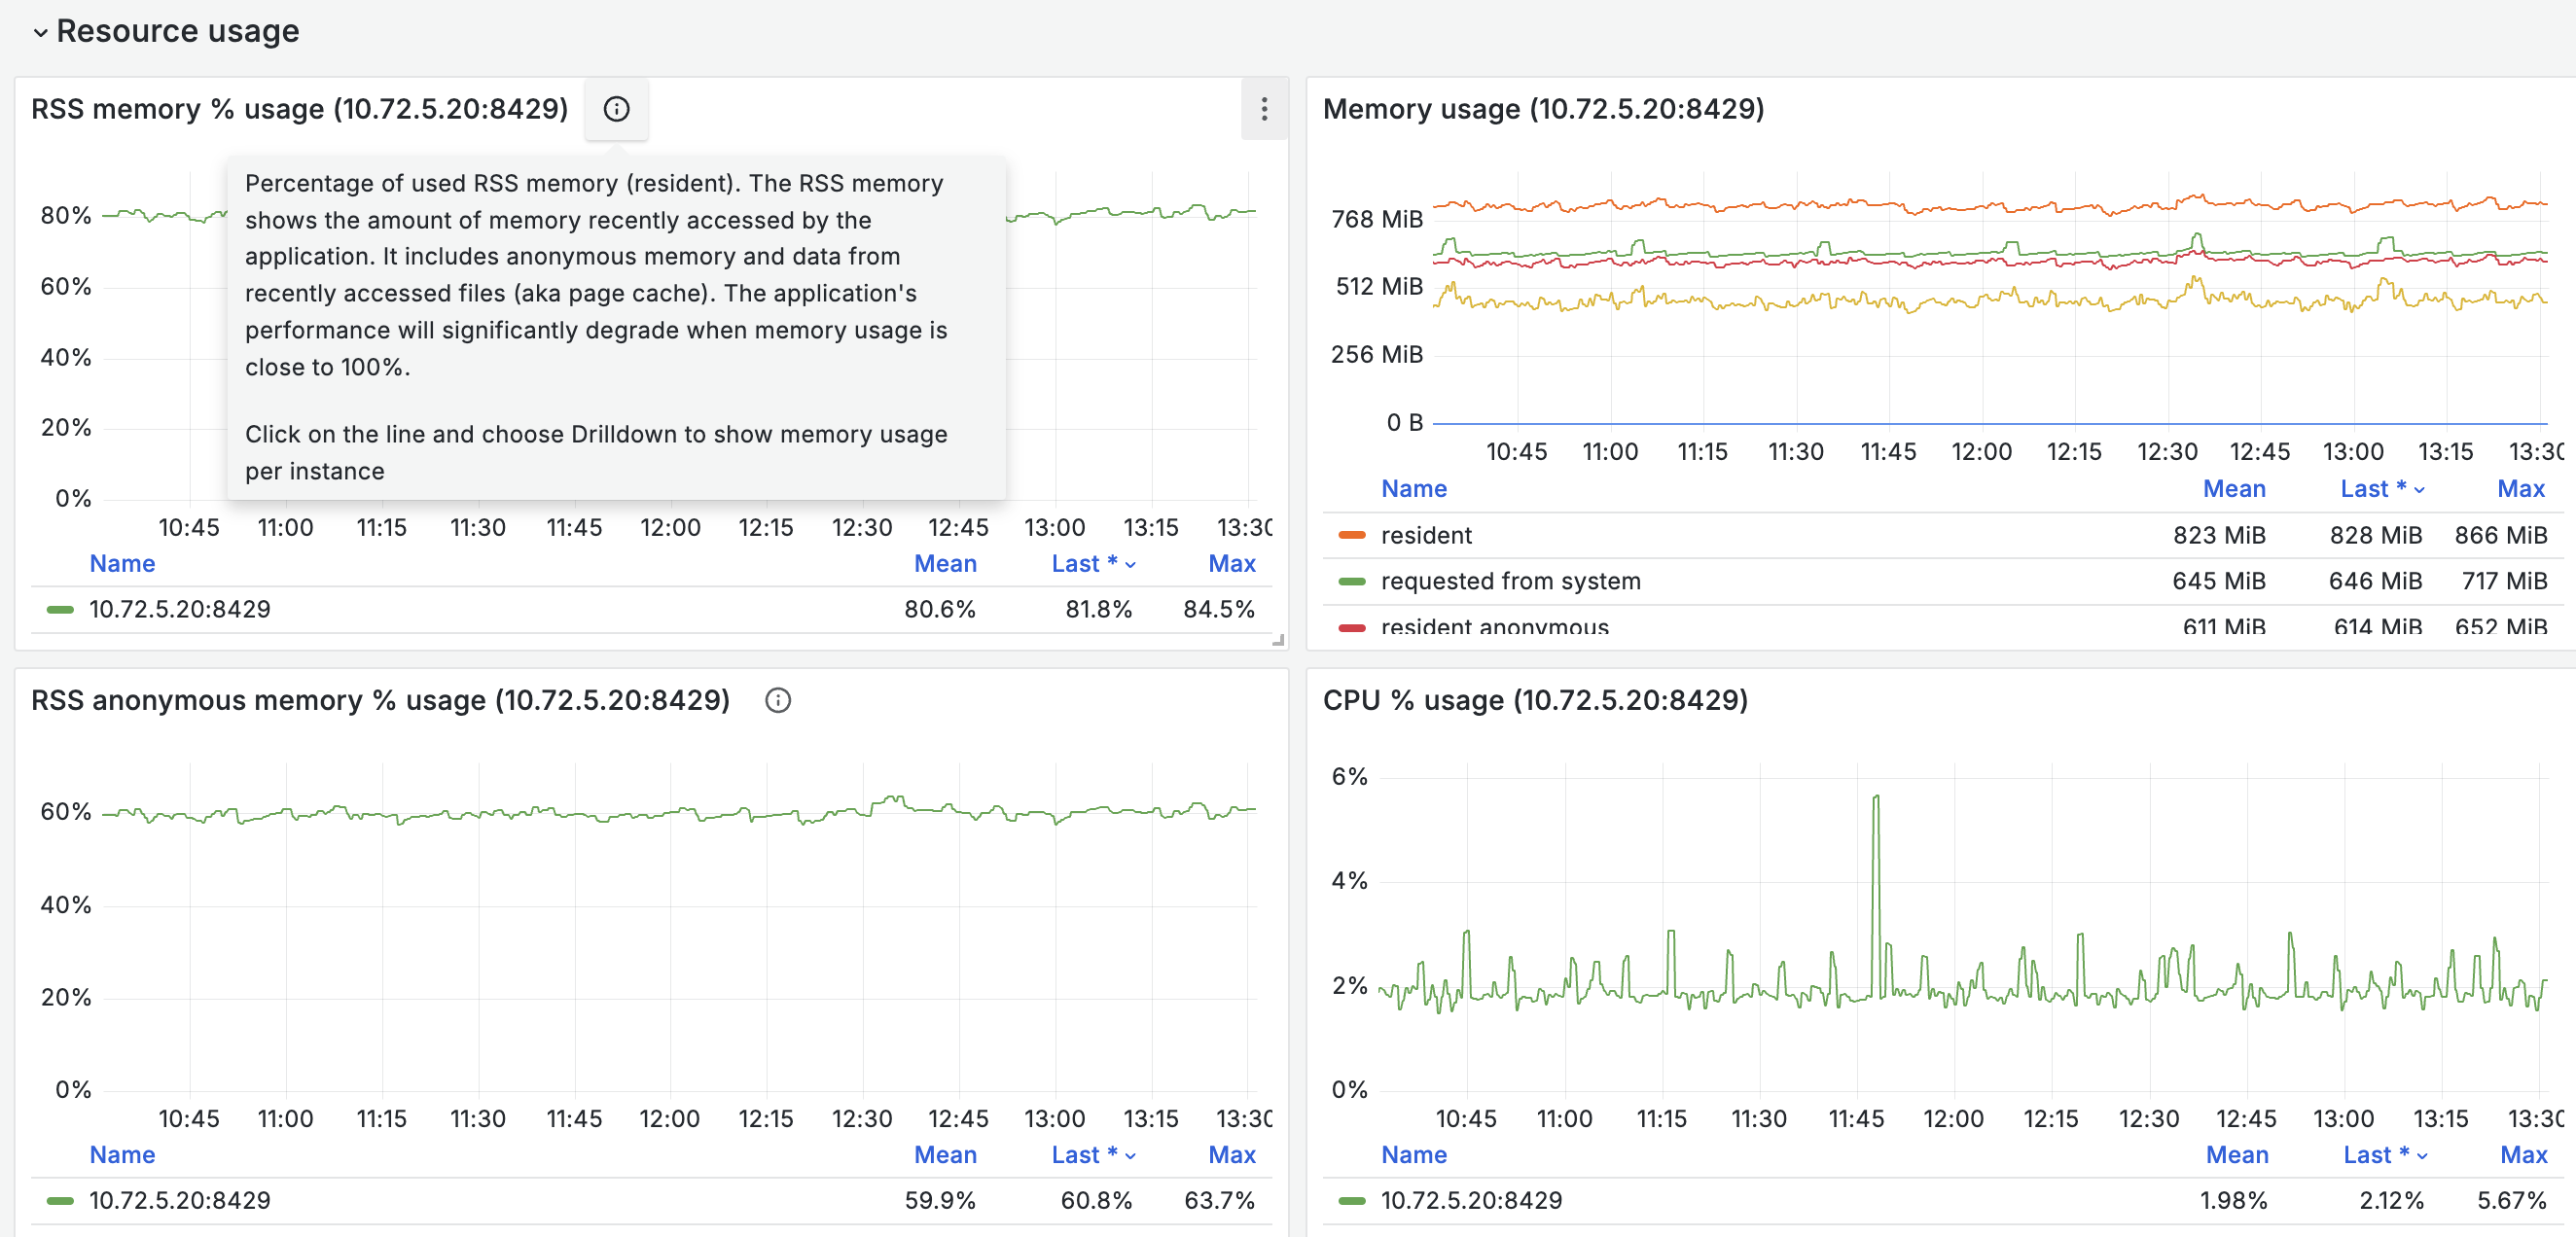Image resolution: width=2576 pixels, height=1237 pixels.
Task: Click green swatch in CPU usage legend
Action: (x=1352, y=1200)
